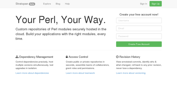Open the Help navigation link
Viewport: 177px width, 106px height.
67,4
